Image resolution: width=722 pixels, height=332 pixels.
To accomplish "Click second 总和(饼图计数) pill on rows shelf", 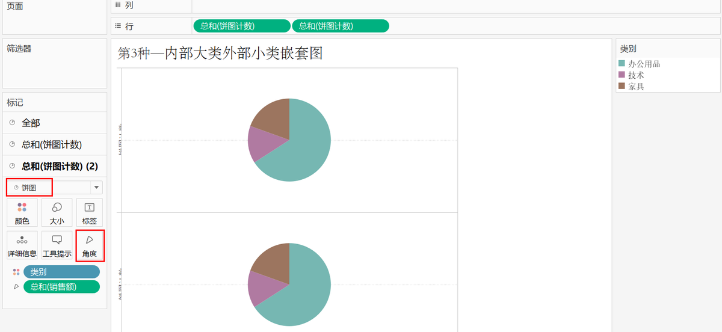I will [340, 26].
